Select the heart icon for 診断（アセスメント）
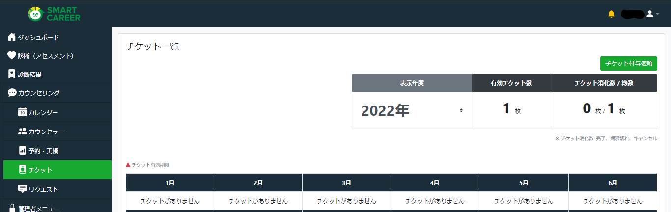This screenshot has width=671, height=212. tap(12, 56)
